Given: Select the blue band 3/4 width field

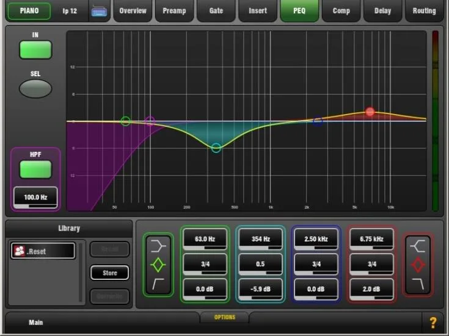Looking at the screenshot, I should (x=316, y=264).
